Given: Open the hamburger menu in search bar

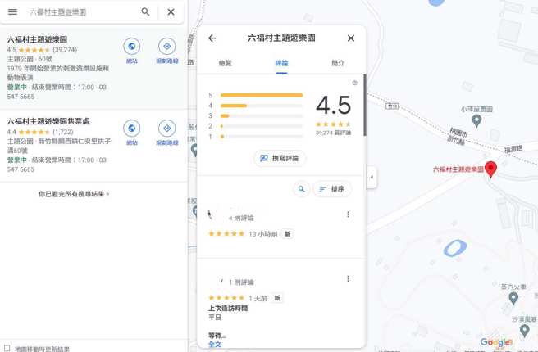Looking at the screenshot, I should [x=12, y=12].
